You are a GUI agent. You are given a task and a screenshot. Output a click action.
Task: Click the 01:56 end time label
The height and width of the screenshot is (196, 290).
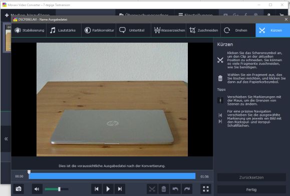coord(204,176)
